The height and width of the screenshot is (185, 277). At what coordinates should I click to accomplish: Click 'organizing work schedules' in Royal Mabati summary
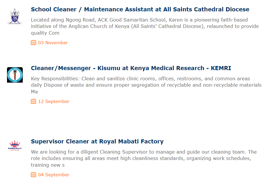pyautogui.click(x=219, y=159)
